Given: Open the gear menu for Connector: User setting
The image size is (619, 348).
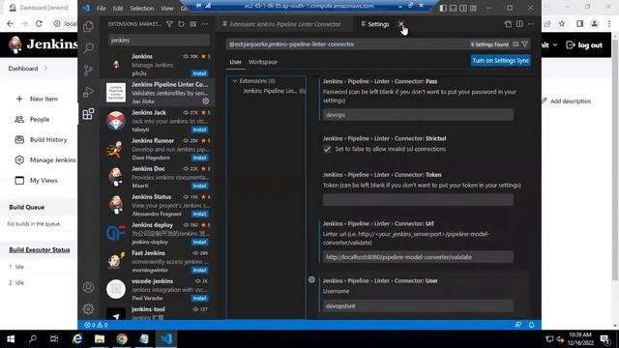Looking at the screenshot, I should point(311,279).
